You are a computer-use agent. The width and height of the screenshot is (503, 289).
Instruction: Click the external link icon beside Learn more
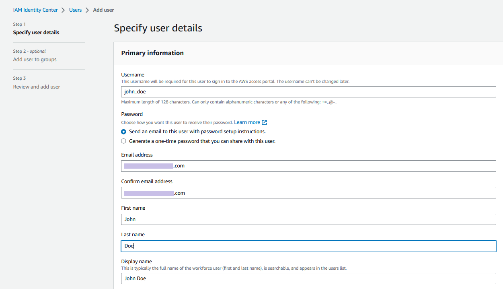tap(264, 122)
